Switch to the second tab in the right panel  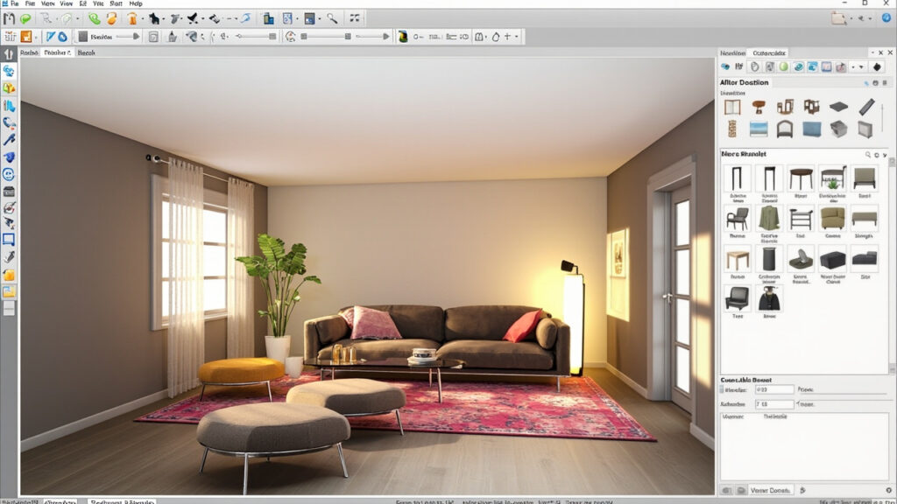click(769, 52)
